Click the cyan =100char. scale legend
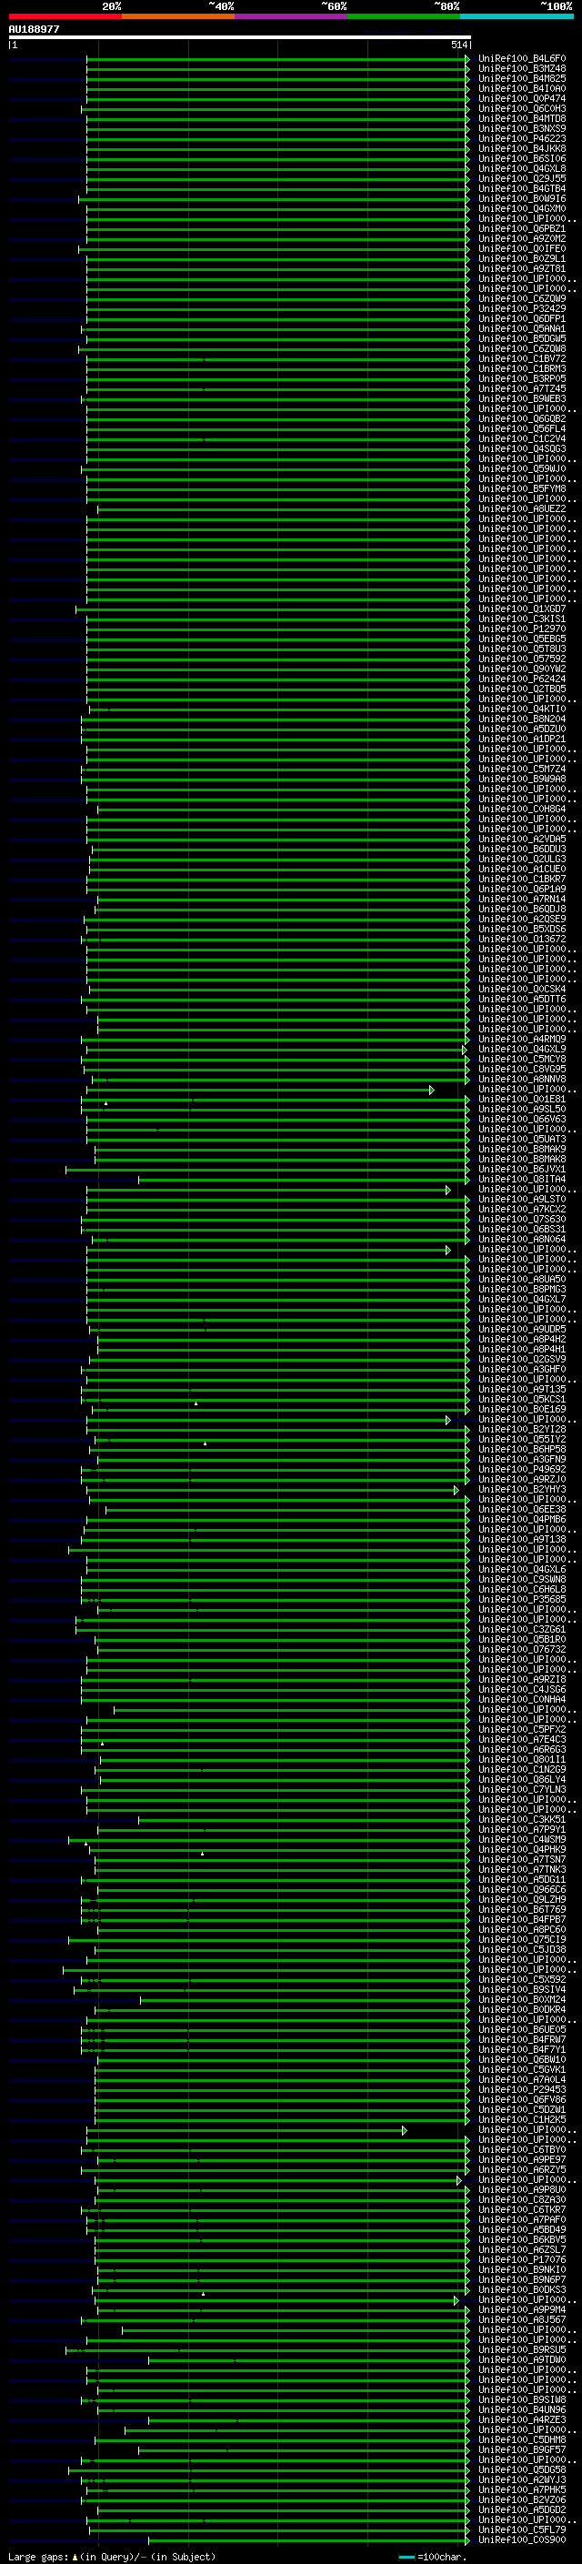The width and height of the screenshot is (582, 2564). tap(433, 2556)
